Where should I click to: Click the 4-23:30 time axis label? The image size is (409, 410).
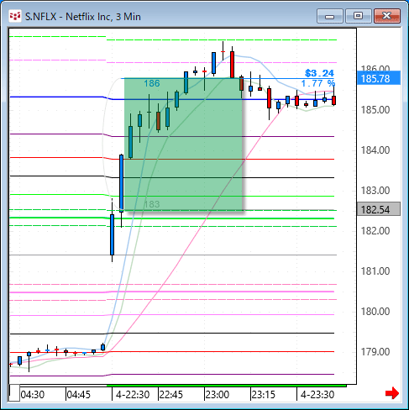pyautogui.click(x=317, y=395)
